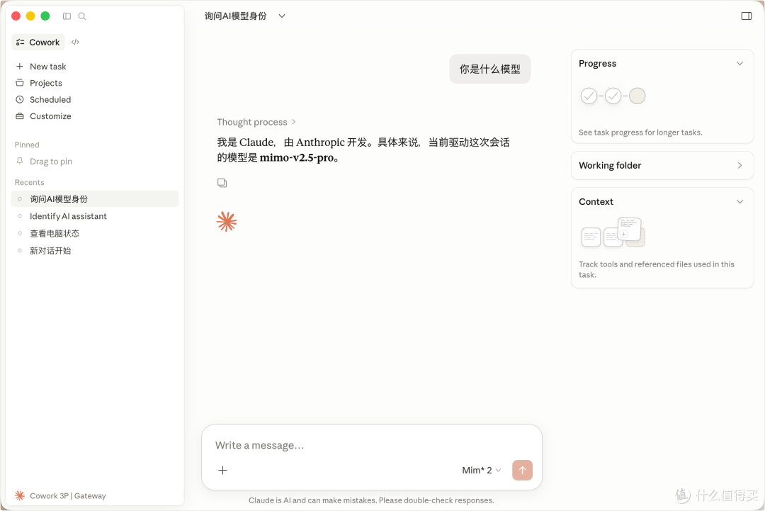Click bold text mimo-v2.5-pro in response
The height and width of the screenshot is (511, 765).
297,157
